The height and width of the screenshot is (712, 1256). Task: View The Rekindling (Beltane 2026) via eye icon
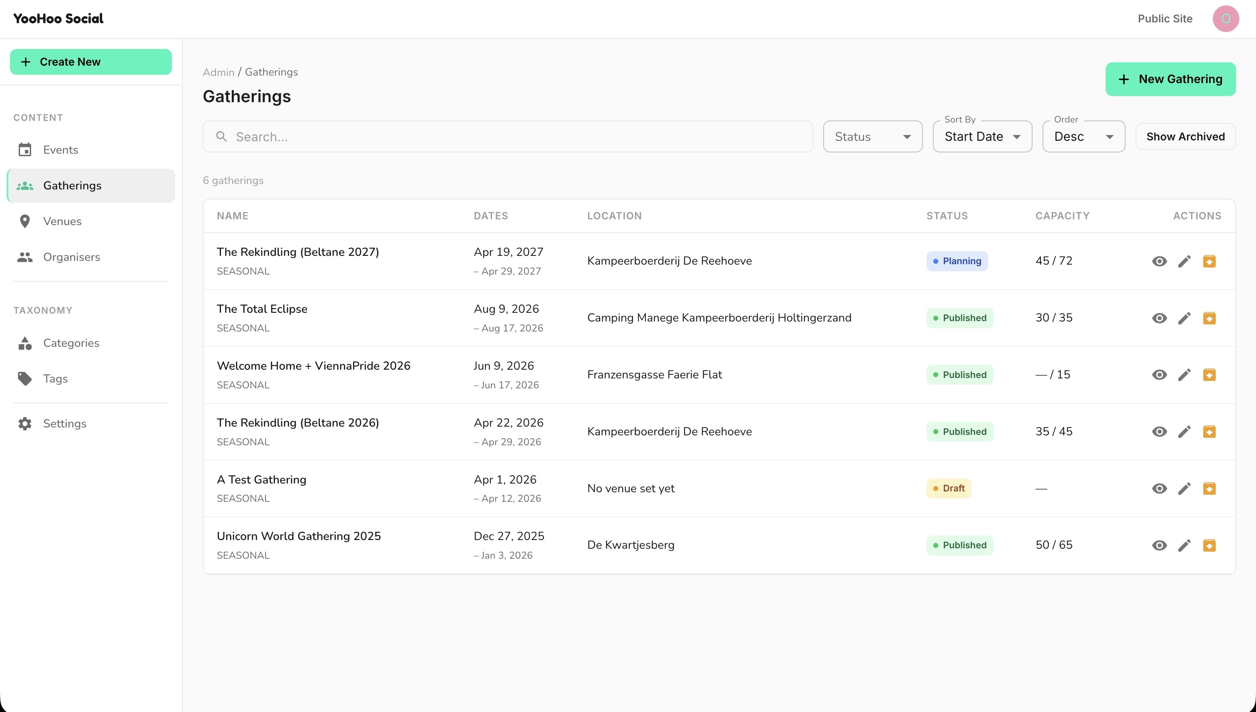[1159, 432]
